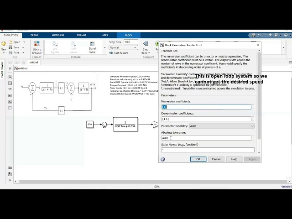Select the untitled model tab
The height and width of the screenshot is (219, 292).
pyautogui.click(x=34, y=63)
